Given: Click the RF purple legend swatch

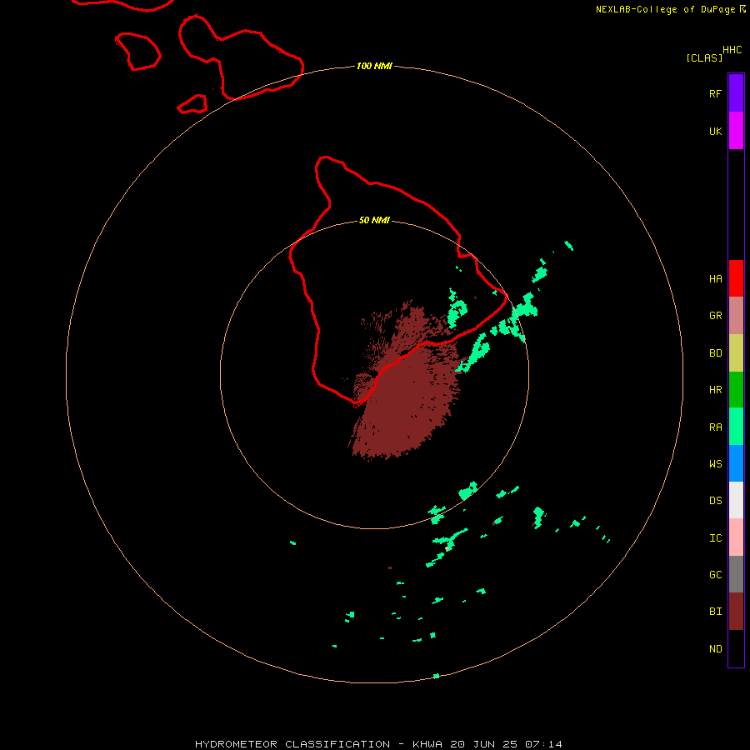Looking at the screenshot, I should [x=736, y=93].
